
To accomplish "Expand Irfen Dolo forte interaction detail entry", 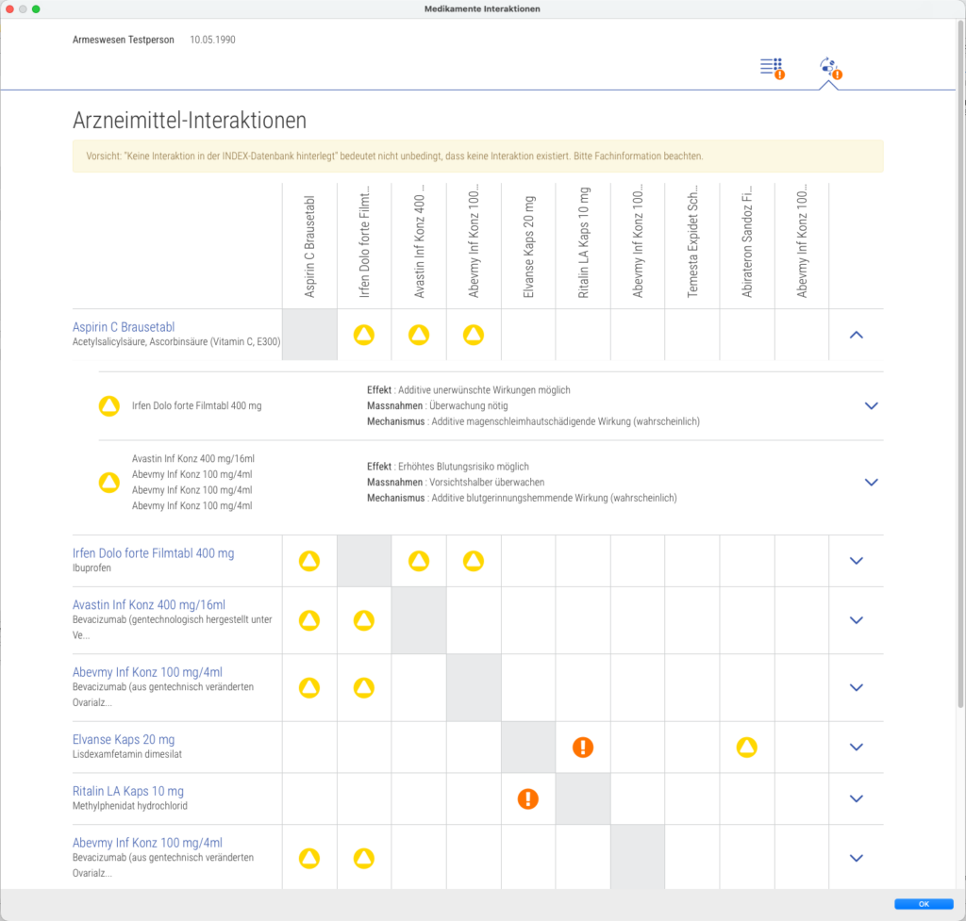I will click(871, 405).
